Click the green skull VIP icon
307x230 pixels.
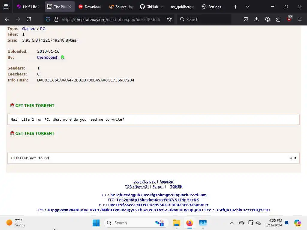pyautogui.click(x=62, y=57)
